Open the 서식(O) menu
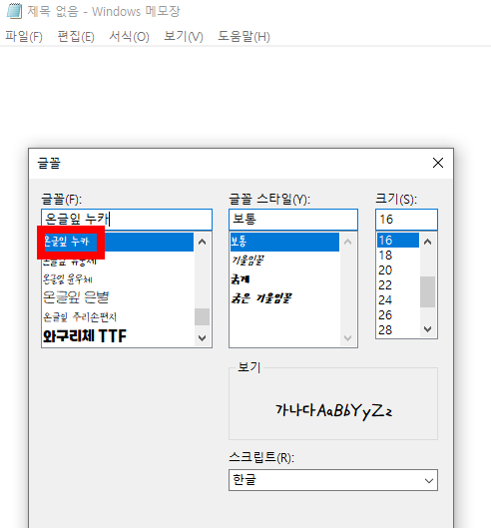This screenshot has height=528, width=491. pyautogui.click(x=129, y=36)
